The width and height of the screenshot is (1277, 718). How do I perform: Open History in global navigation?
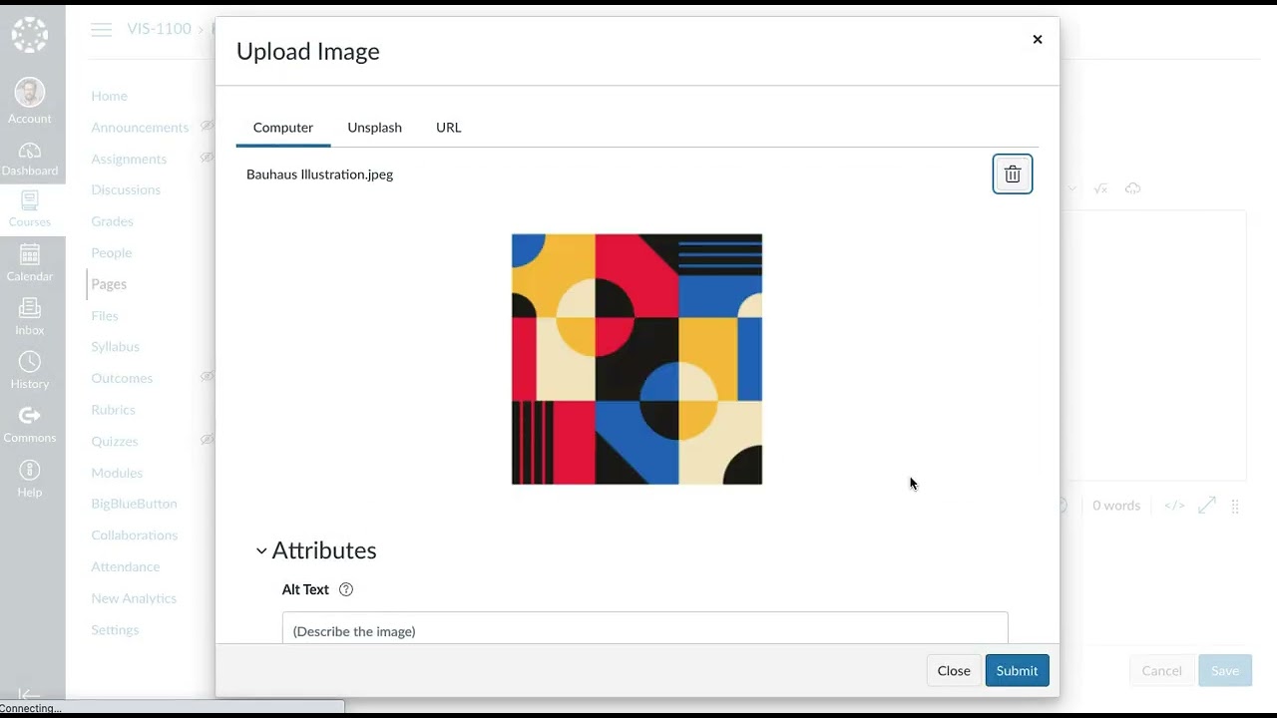[x=30, y=371]
